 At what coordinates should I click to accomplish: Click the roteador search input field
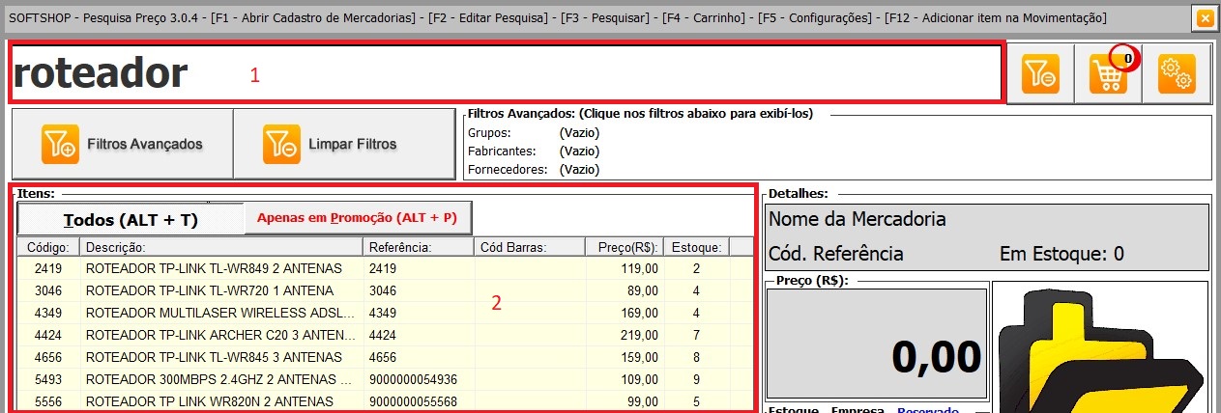tap(503, 73)
